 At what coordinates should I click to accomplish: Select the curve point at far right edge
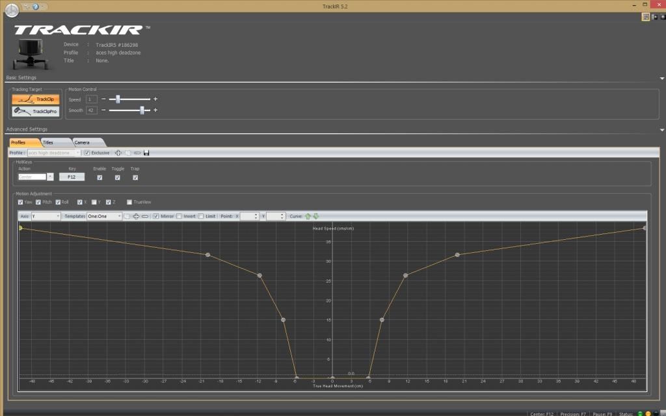[645, 228]
